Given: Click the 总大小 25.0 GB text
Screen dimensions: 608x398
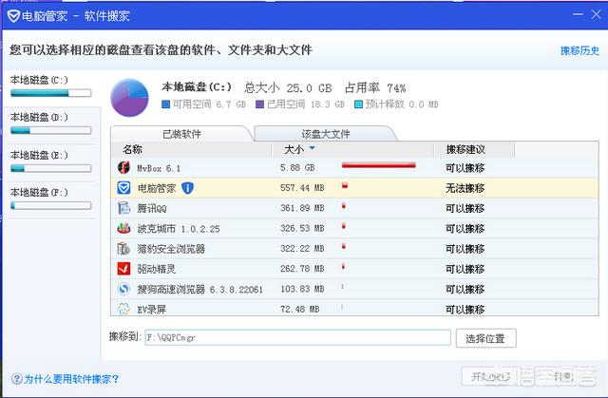Looking at the screenshot, I should [288, 88].
